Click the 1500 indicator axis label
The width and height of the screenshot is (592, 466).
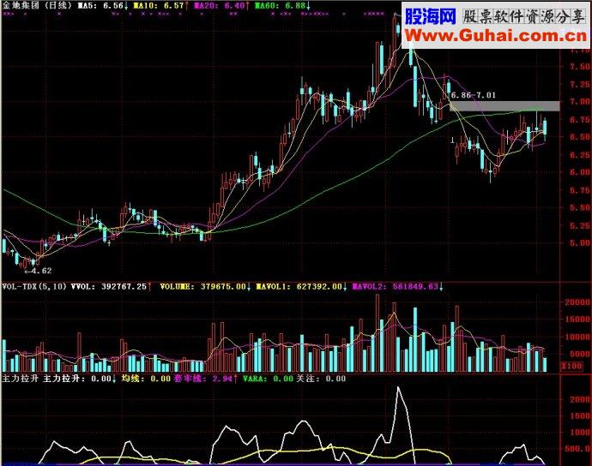(579, 415)
